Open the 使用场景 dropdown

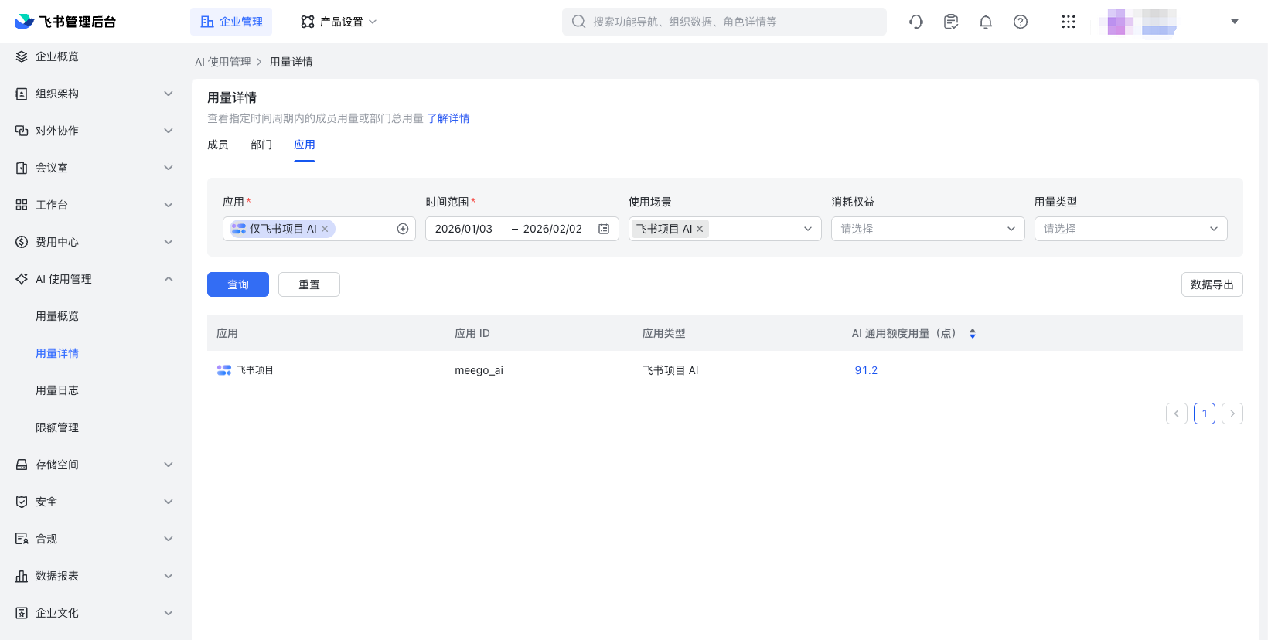(725, 229)
